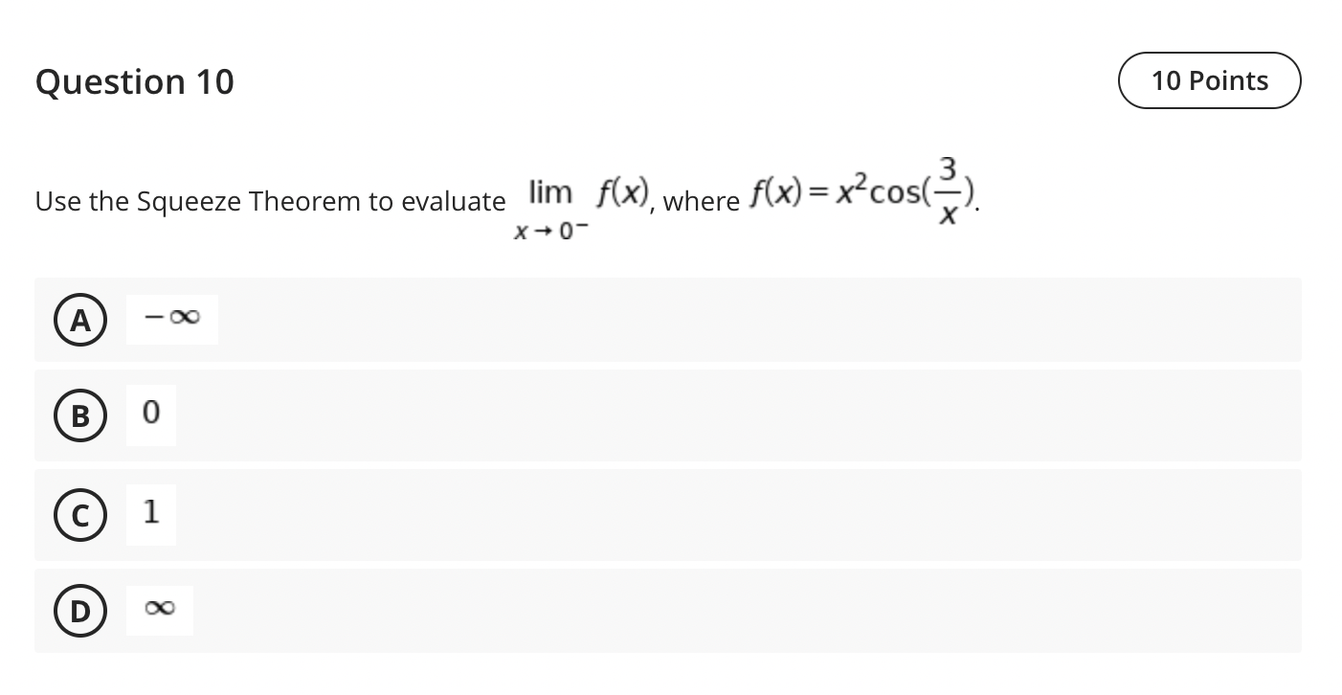1342x695 pixels.
Task: Select radio button C
Action: [80, 515]
